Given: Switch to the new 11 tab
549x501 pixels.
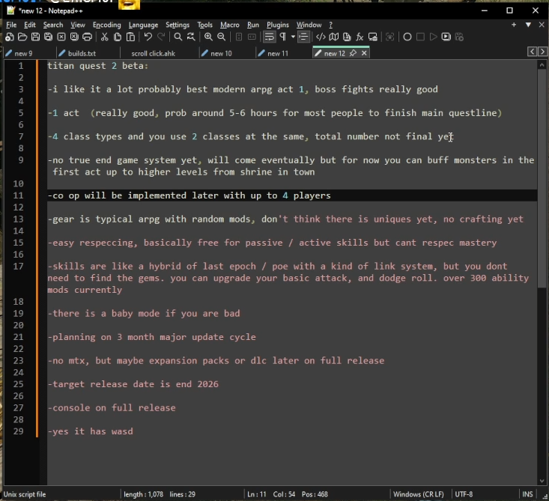Looking at the screenshot, I should click(x=278, y=53).
